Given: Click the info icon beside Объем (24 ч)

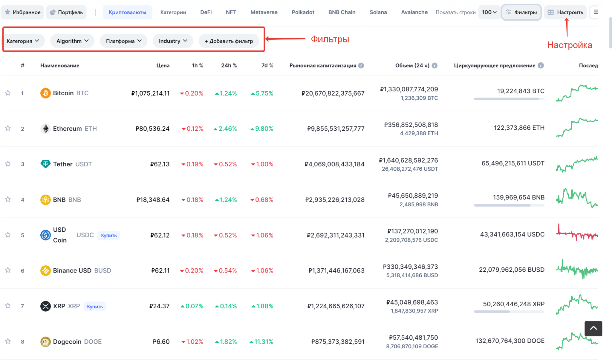Looking at the screenshot, I should point(435,65).
